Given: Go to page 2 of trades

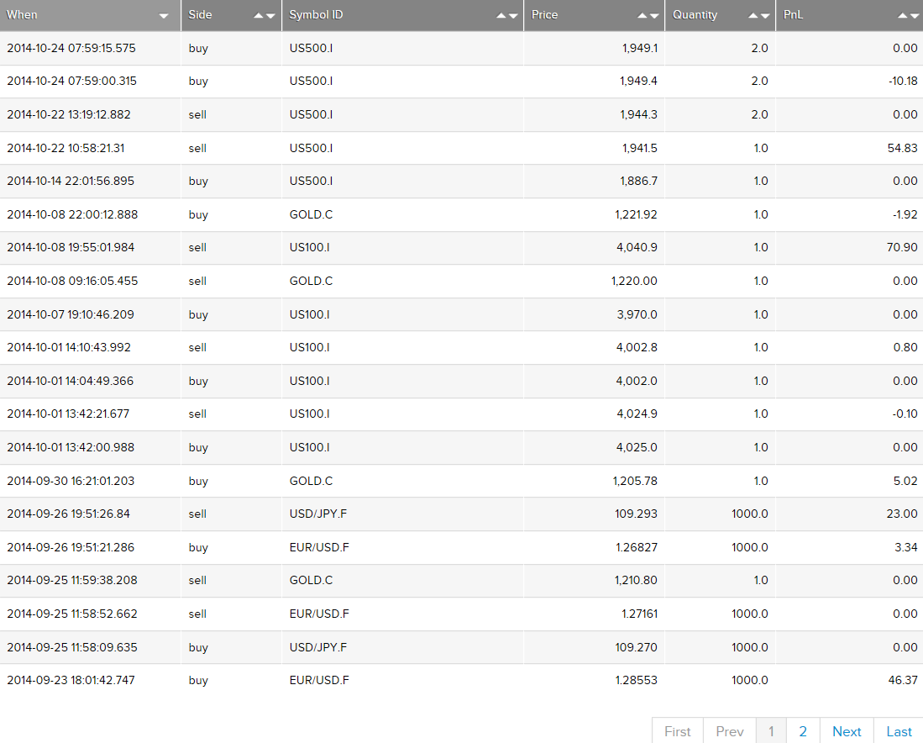Looking at the screenshot, I should [803, 731].
